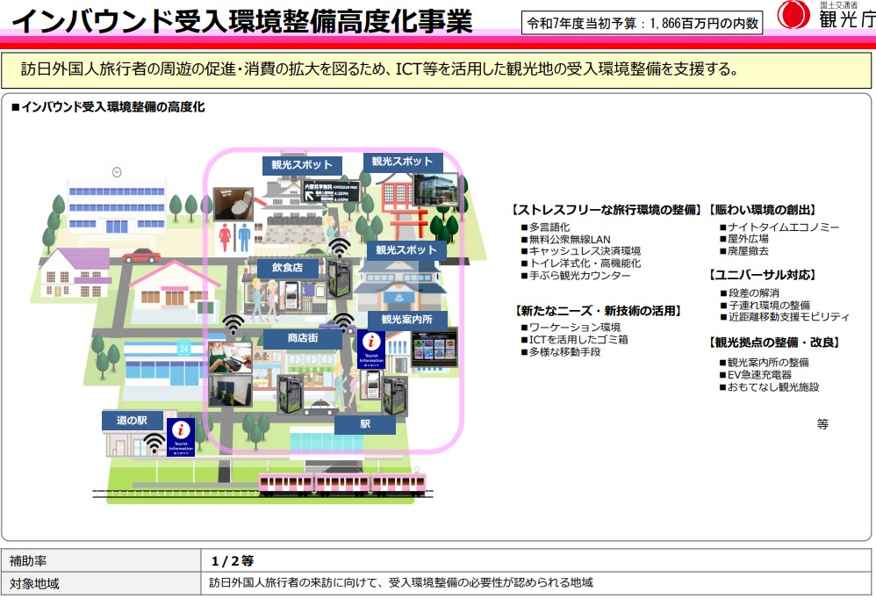Click the bullet ナイトタイムエコノミー
This screenshot has height=606, width=876.
[779, 227]
